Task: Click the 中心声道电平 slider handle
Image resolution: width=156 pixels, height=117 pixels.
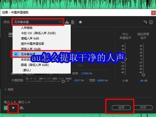Action: [126, 59]
